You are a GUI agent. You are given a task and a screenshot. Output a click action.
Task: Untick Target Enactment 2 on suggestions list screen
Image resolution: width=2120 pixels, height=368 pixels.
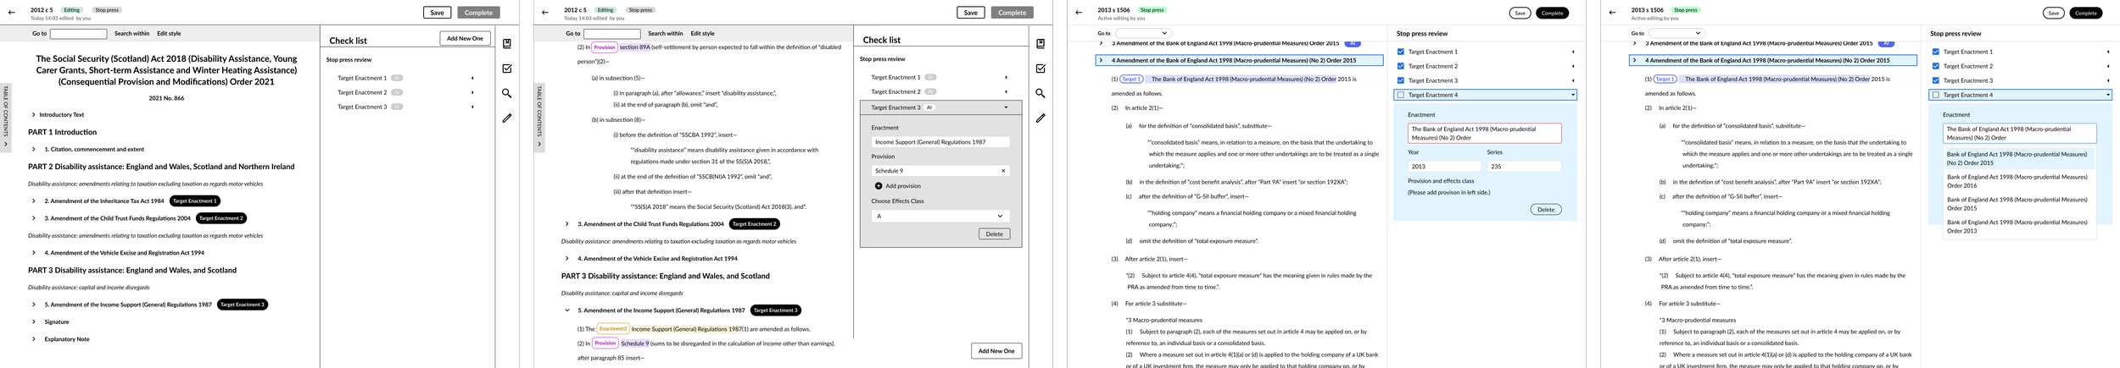[1936, 66]
